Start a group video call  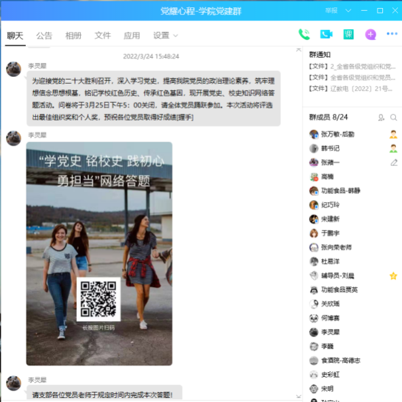(327, 34)
